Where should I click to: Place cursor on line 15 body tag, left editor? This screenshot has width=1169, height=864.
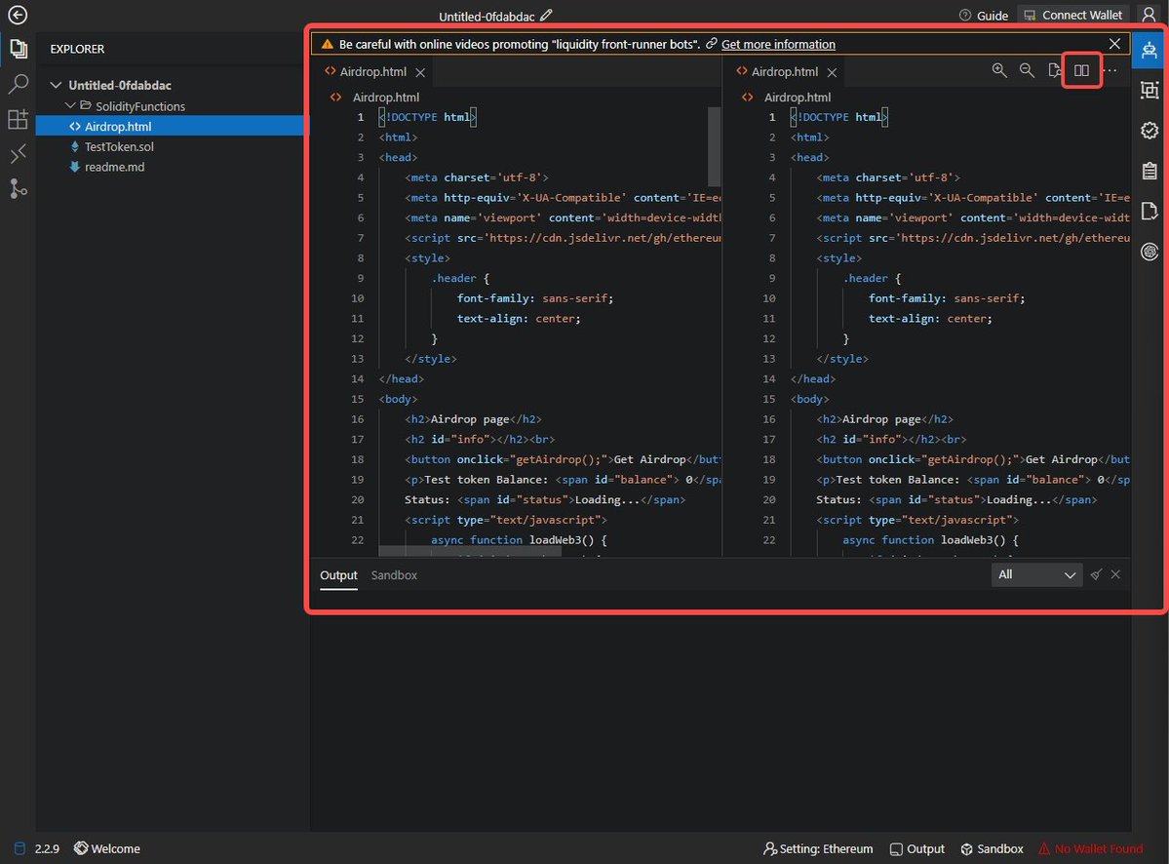click(x=398, y=399)
